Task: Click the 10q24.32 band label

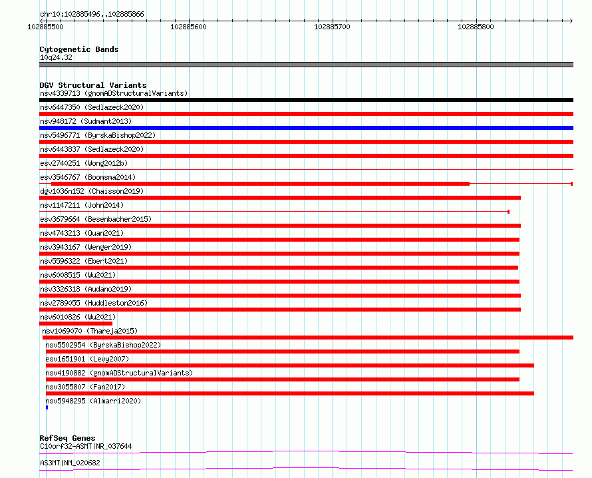Action: pyautogui.click(x=56, y=57)
